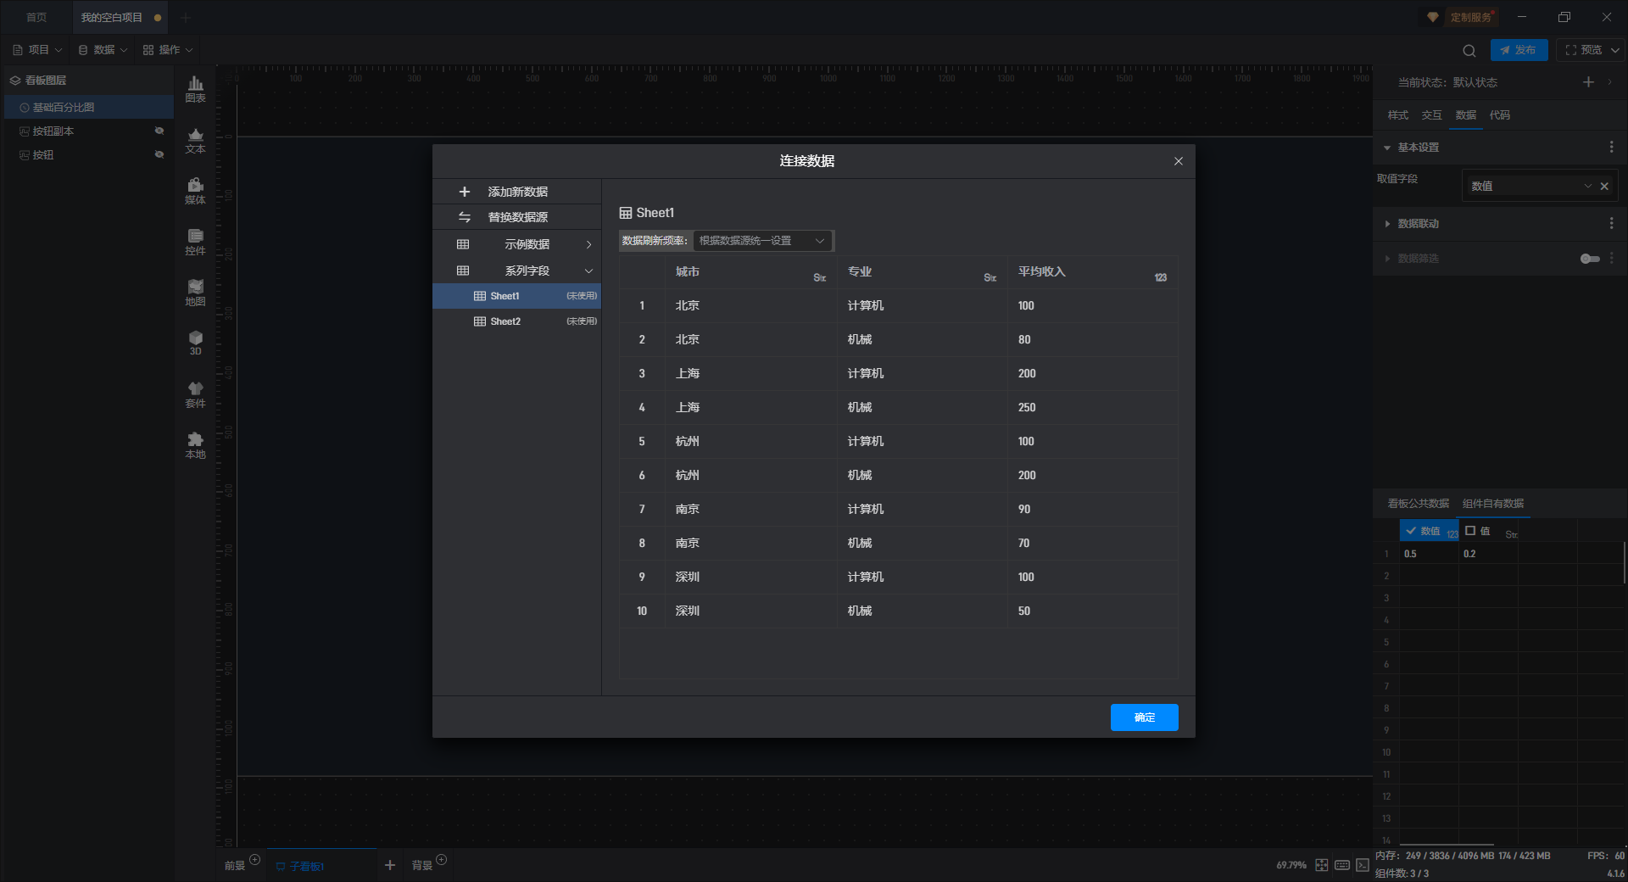Screen dimensions: 1628x882
Task: Switch to the 样式 tab
Action: pos(1397,115)
